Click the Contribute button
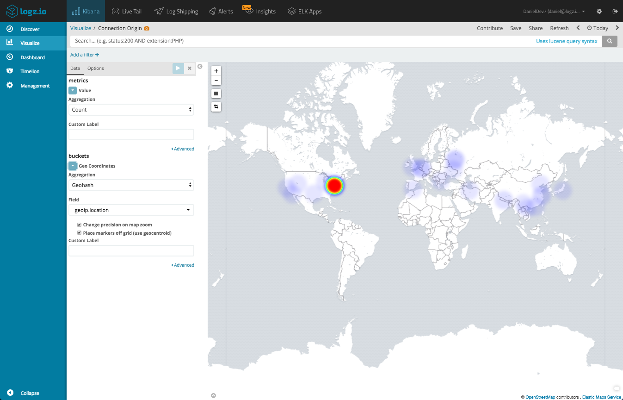 [x=490, y=28]
